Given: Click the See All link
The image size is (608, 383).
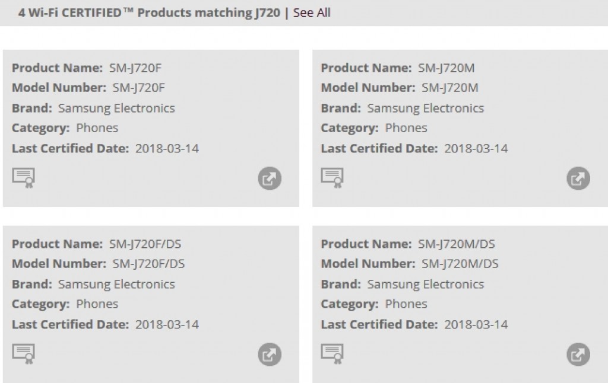Looking at the screenshot, I should point(312,12).
